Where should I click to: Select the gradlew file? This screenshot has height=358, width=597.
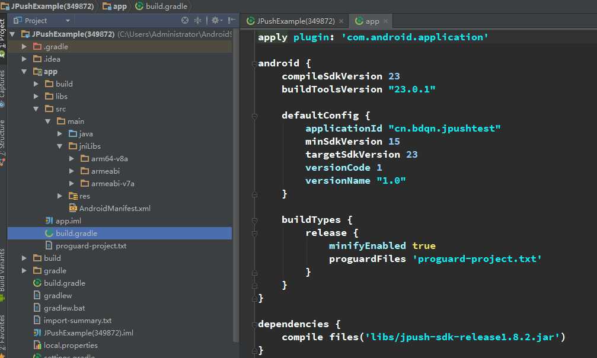tap(58, 296)
